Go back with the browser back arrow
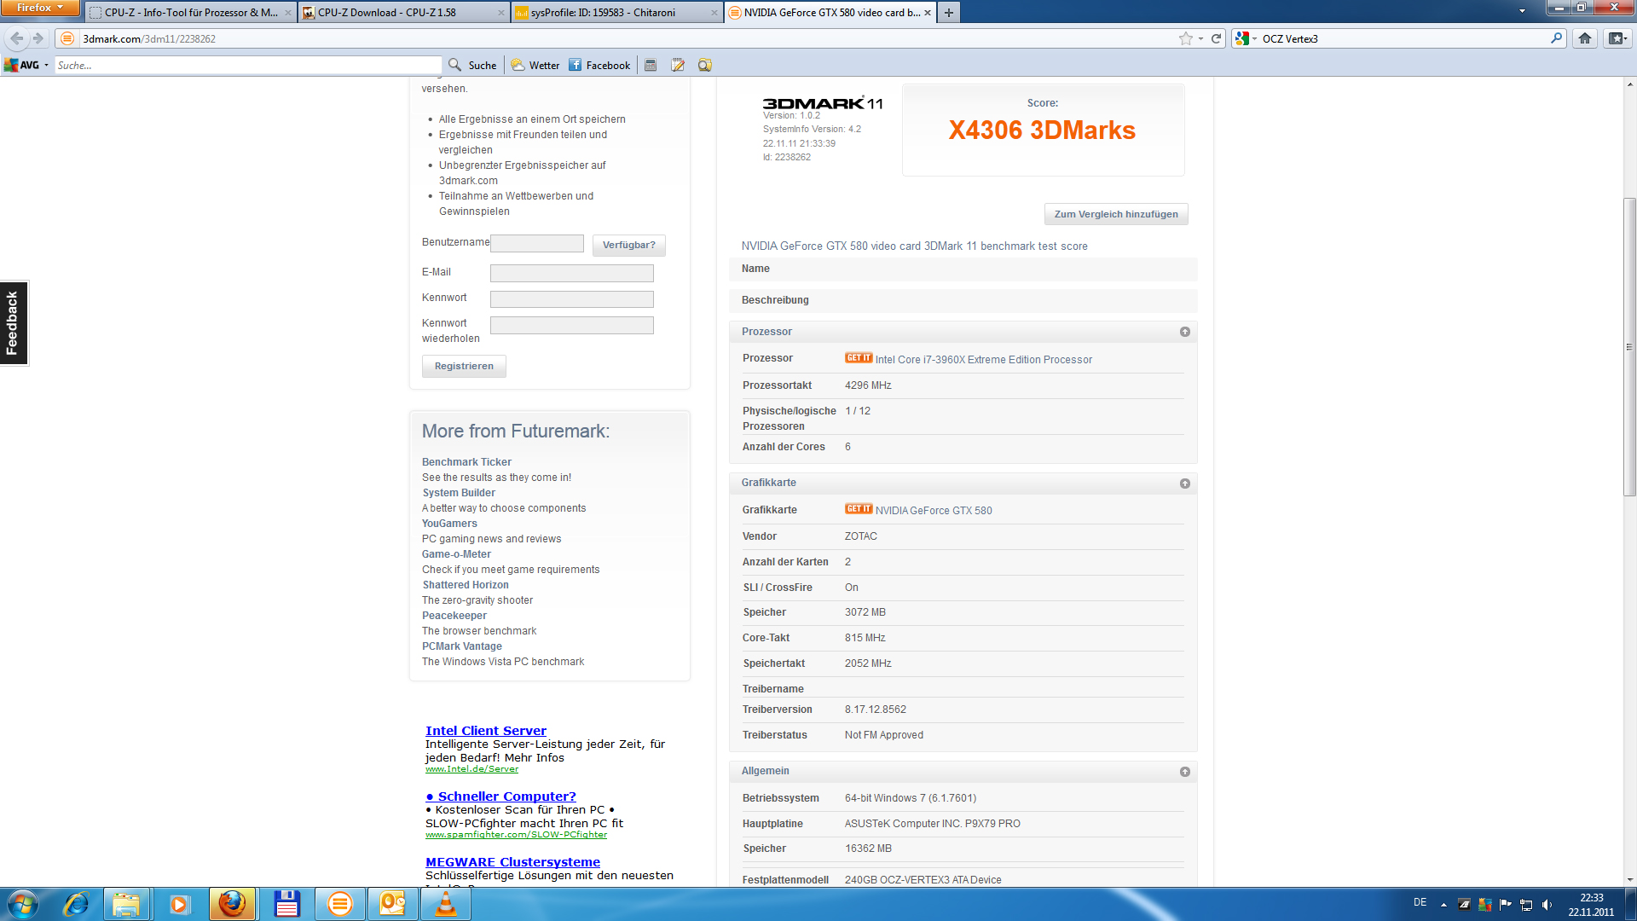This screenshot has width=1637, height=921. tap(16, 38)
